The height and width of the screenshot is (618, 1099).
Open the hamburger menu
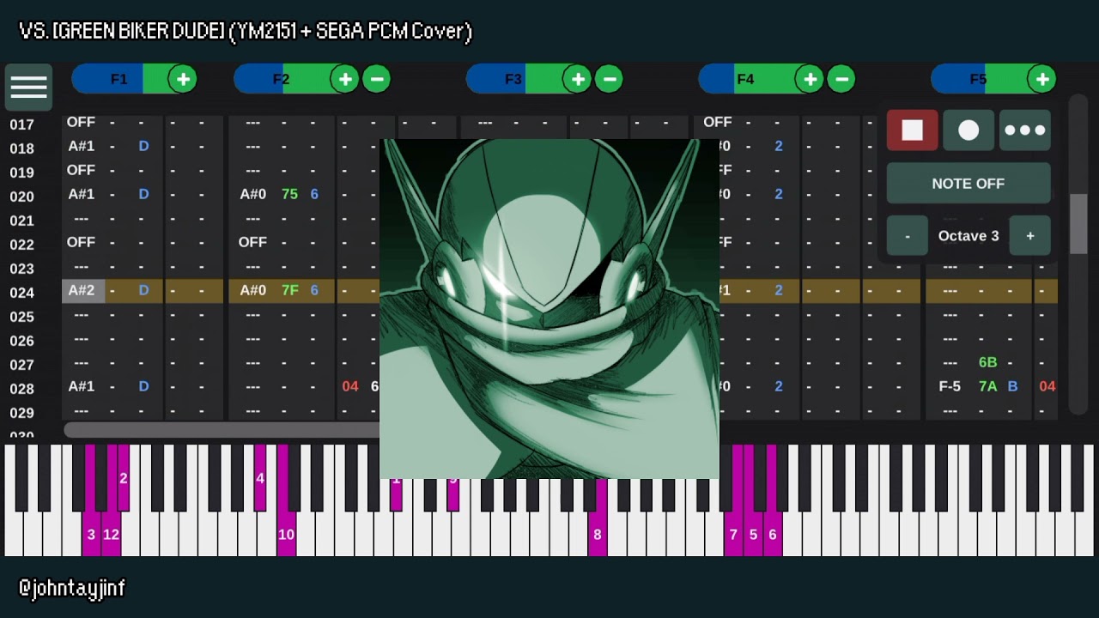pos(28,87)
